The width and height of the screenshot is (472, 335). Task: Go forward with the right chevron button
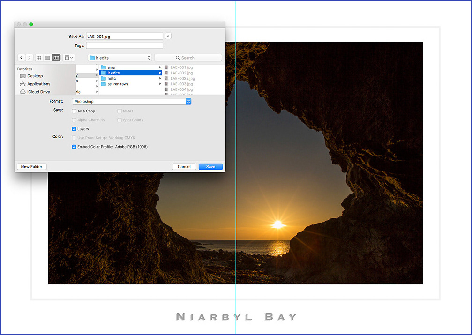(x=30, y=58)
